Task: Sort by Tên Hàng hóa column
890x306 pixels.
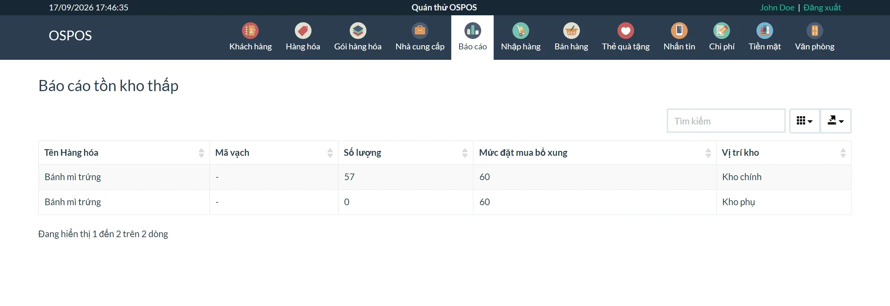Action: tap(124, 153)
